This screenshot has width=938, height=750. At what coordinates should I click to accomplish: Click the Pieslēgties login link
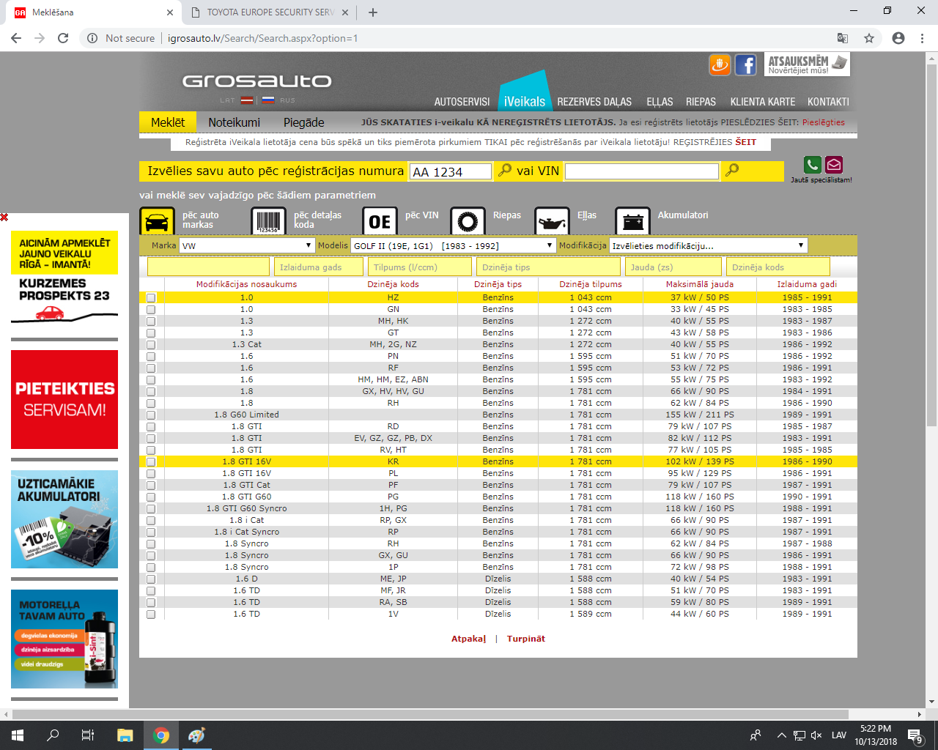click(824, 122)
